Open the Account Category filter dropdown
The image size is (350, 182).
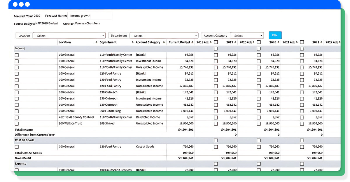tap(247, 36)
